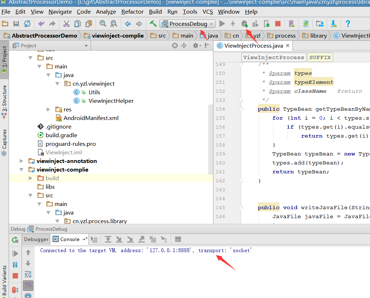Close the ViewInjectProcess.java tab

click(x=288, y=45)
